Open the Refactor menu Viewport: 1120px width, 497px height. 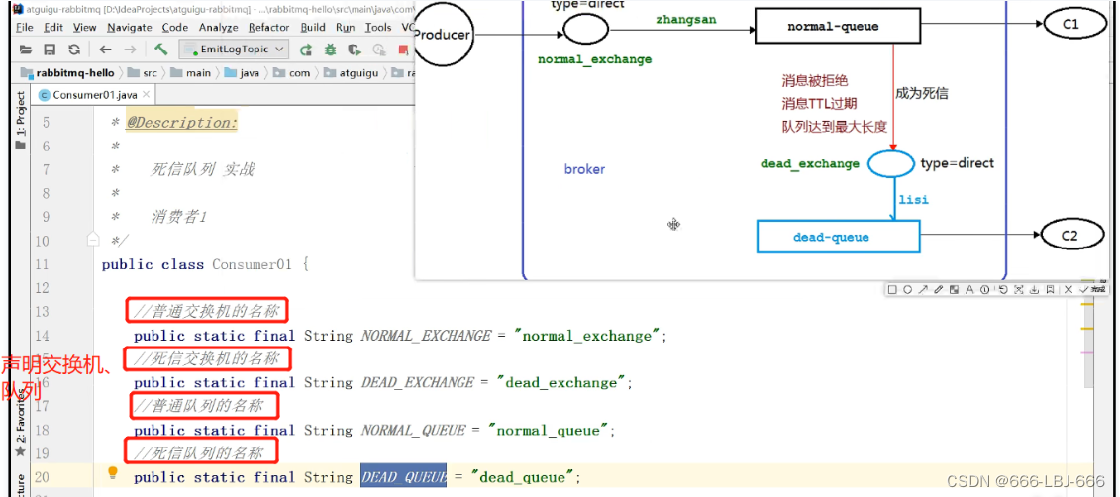click(270, 27)
